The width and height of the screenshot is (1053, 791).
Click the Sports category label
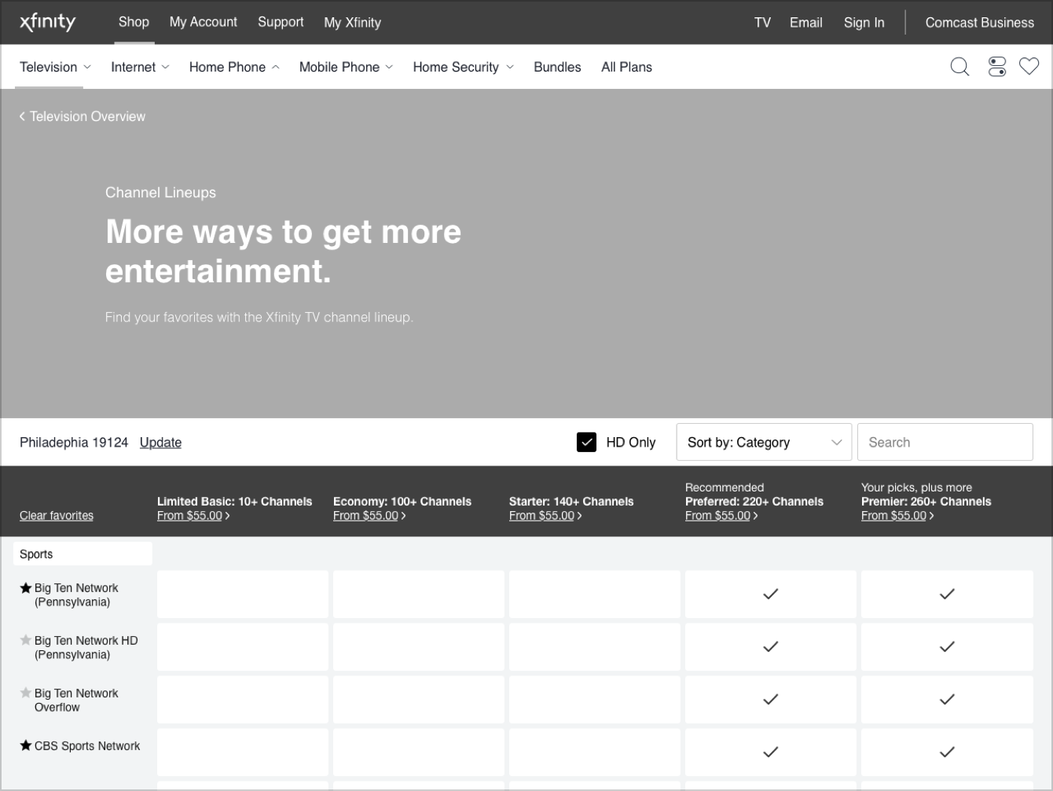pyautogui.click(x=83, y=554)
